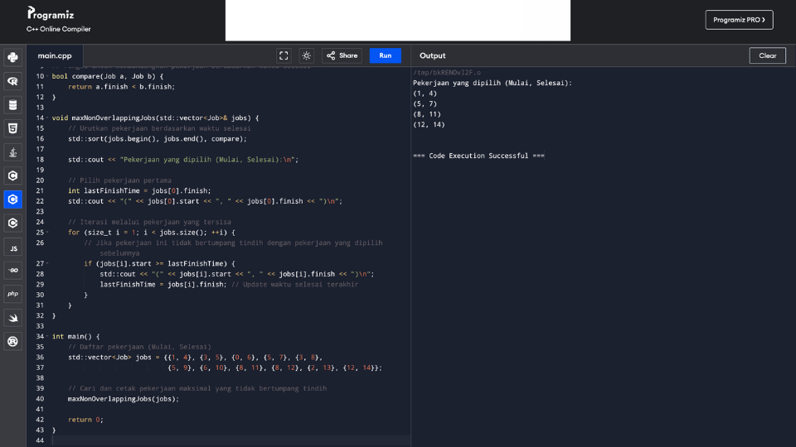The width and height of the screenshot is (796, 447).
Task: Select the main.cpp file tab
Action: tap(55, 55)
